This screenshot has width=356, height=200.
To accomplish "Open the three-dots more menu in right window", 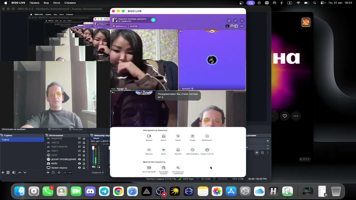I will 296,116.
